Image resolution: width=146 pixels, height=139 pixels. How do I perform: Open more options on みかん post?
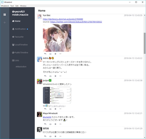click(60, 76)
